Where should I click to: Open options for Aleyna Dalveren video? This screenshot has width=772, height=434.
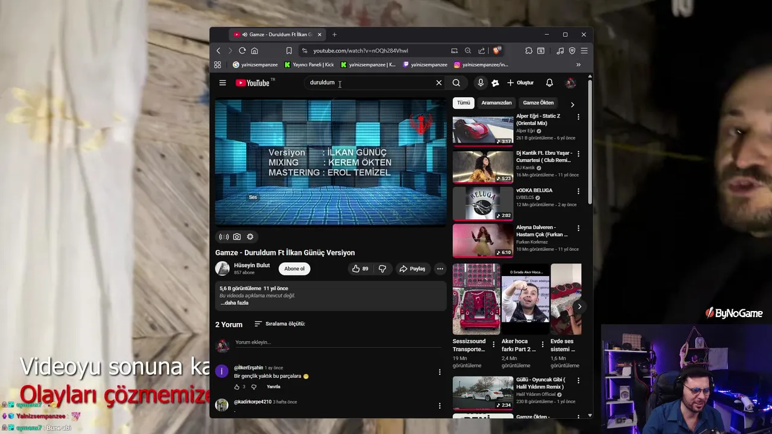click(x=578, y=228)
